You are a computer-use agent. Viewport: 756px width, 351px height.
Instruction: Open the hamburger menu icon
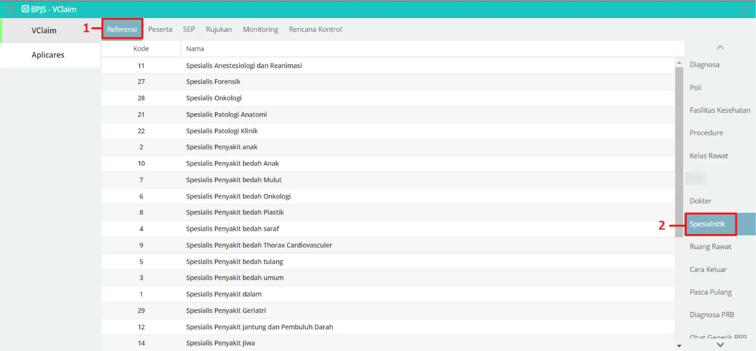tap(11, 9)
